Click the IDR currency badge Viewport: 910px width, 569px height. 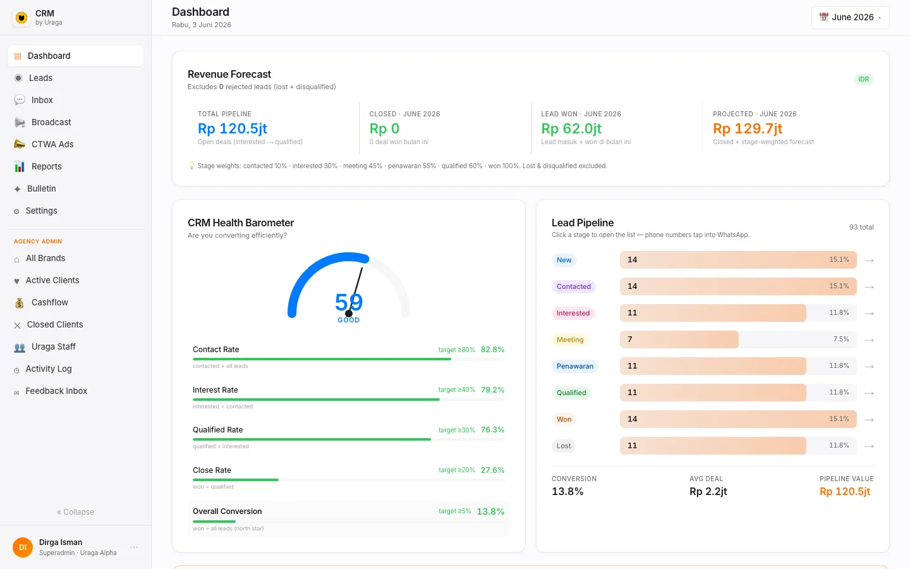pyautogui.click(x=864, y=79)
